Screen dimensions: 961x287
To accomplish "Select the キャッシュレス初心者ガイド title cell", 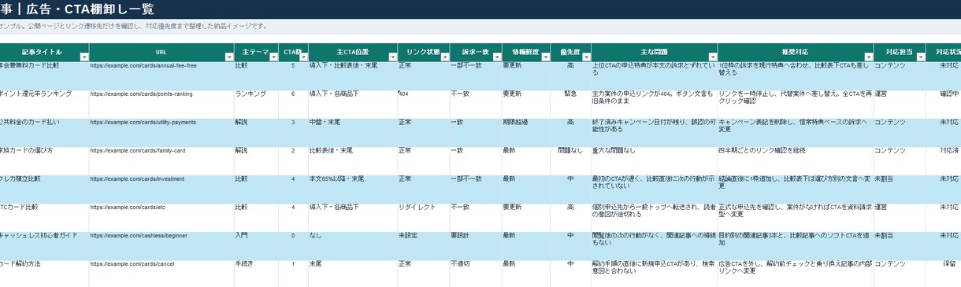I will pos(44,246).
